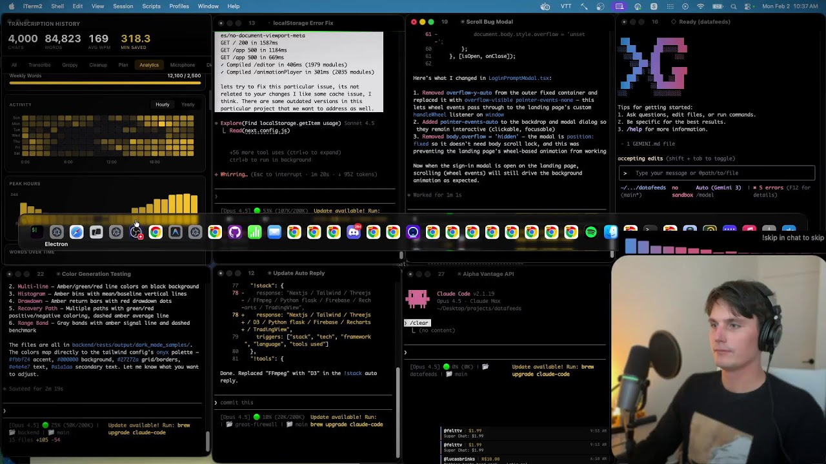The height and width of the screenshot is (464, 826).
Task: Click the Claude Code pink mascot logo
Action: [417, 298]
